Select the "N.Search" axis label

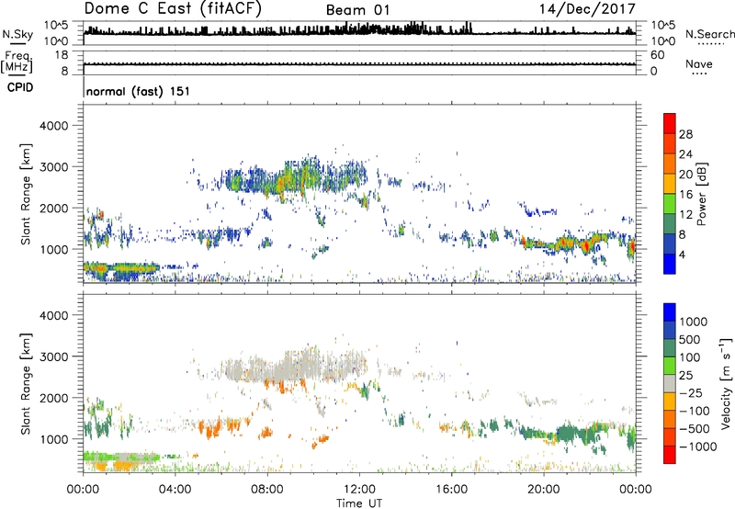coord(709,34)
